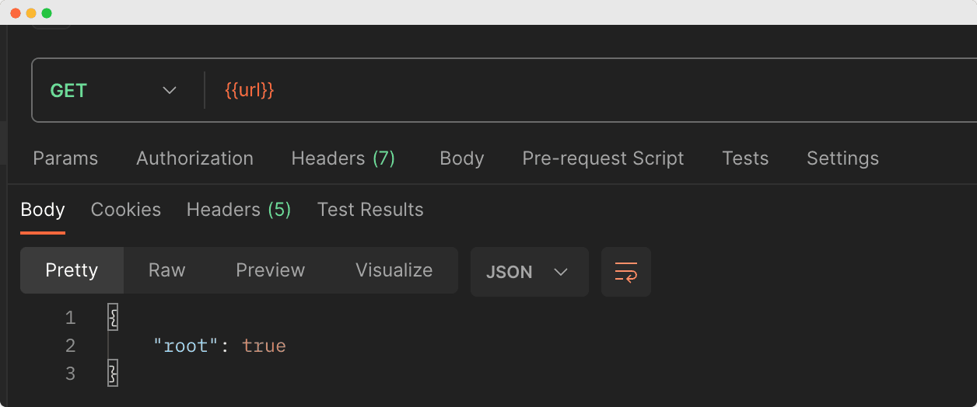The height and width of the screenshot is (407, 977).
Task: Switch to the Test Results tab
Action: pos(370,210)
